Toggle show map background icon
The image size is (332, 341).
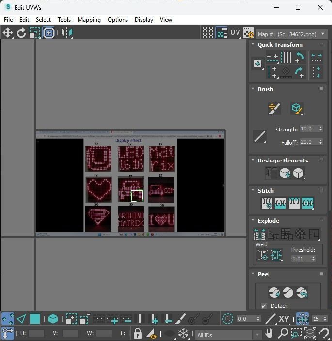[222, 33]
